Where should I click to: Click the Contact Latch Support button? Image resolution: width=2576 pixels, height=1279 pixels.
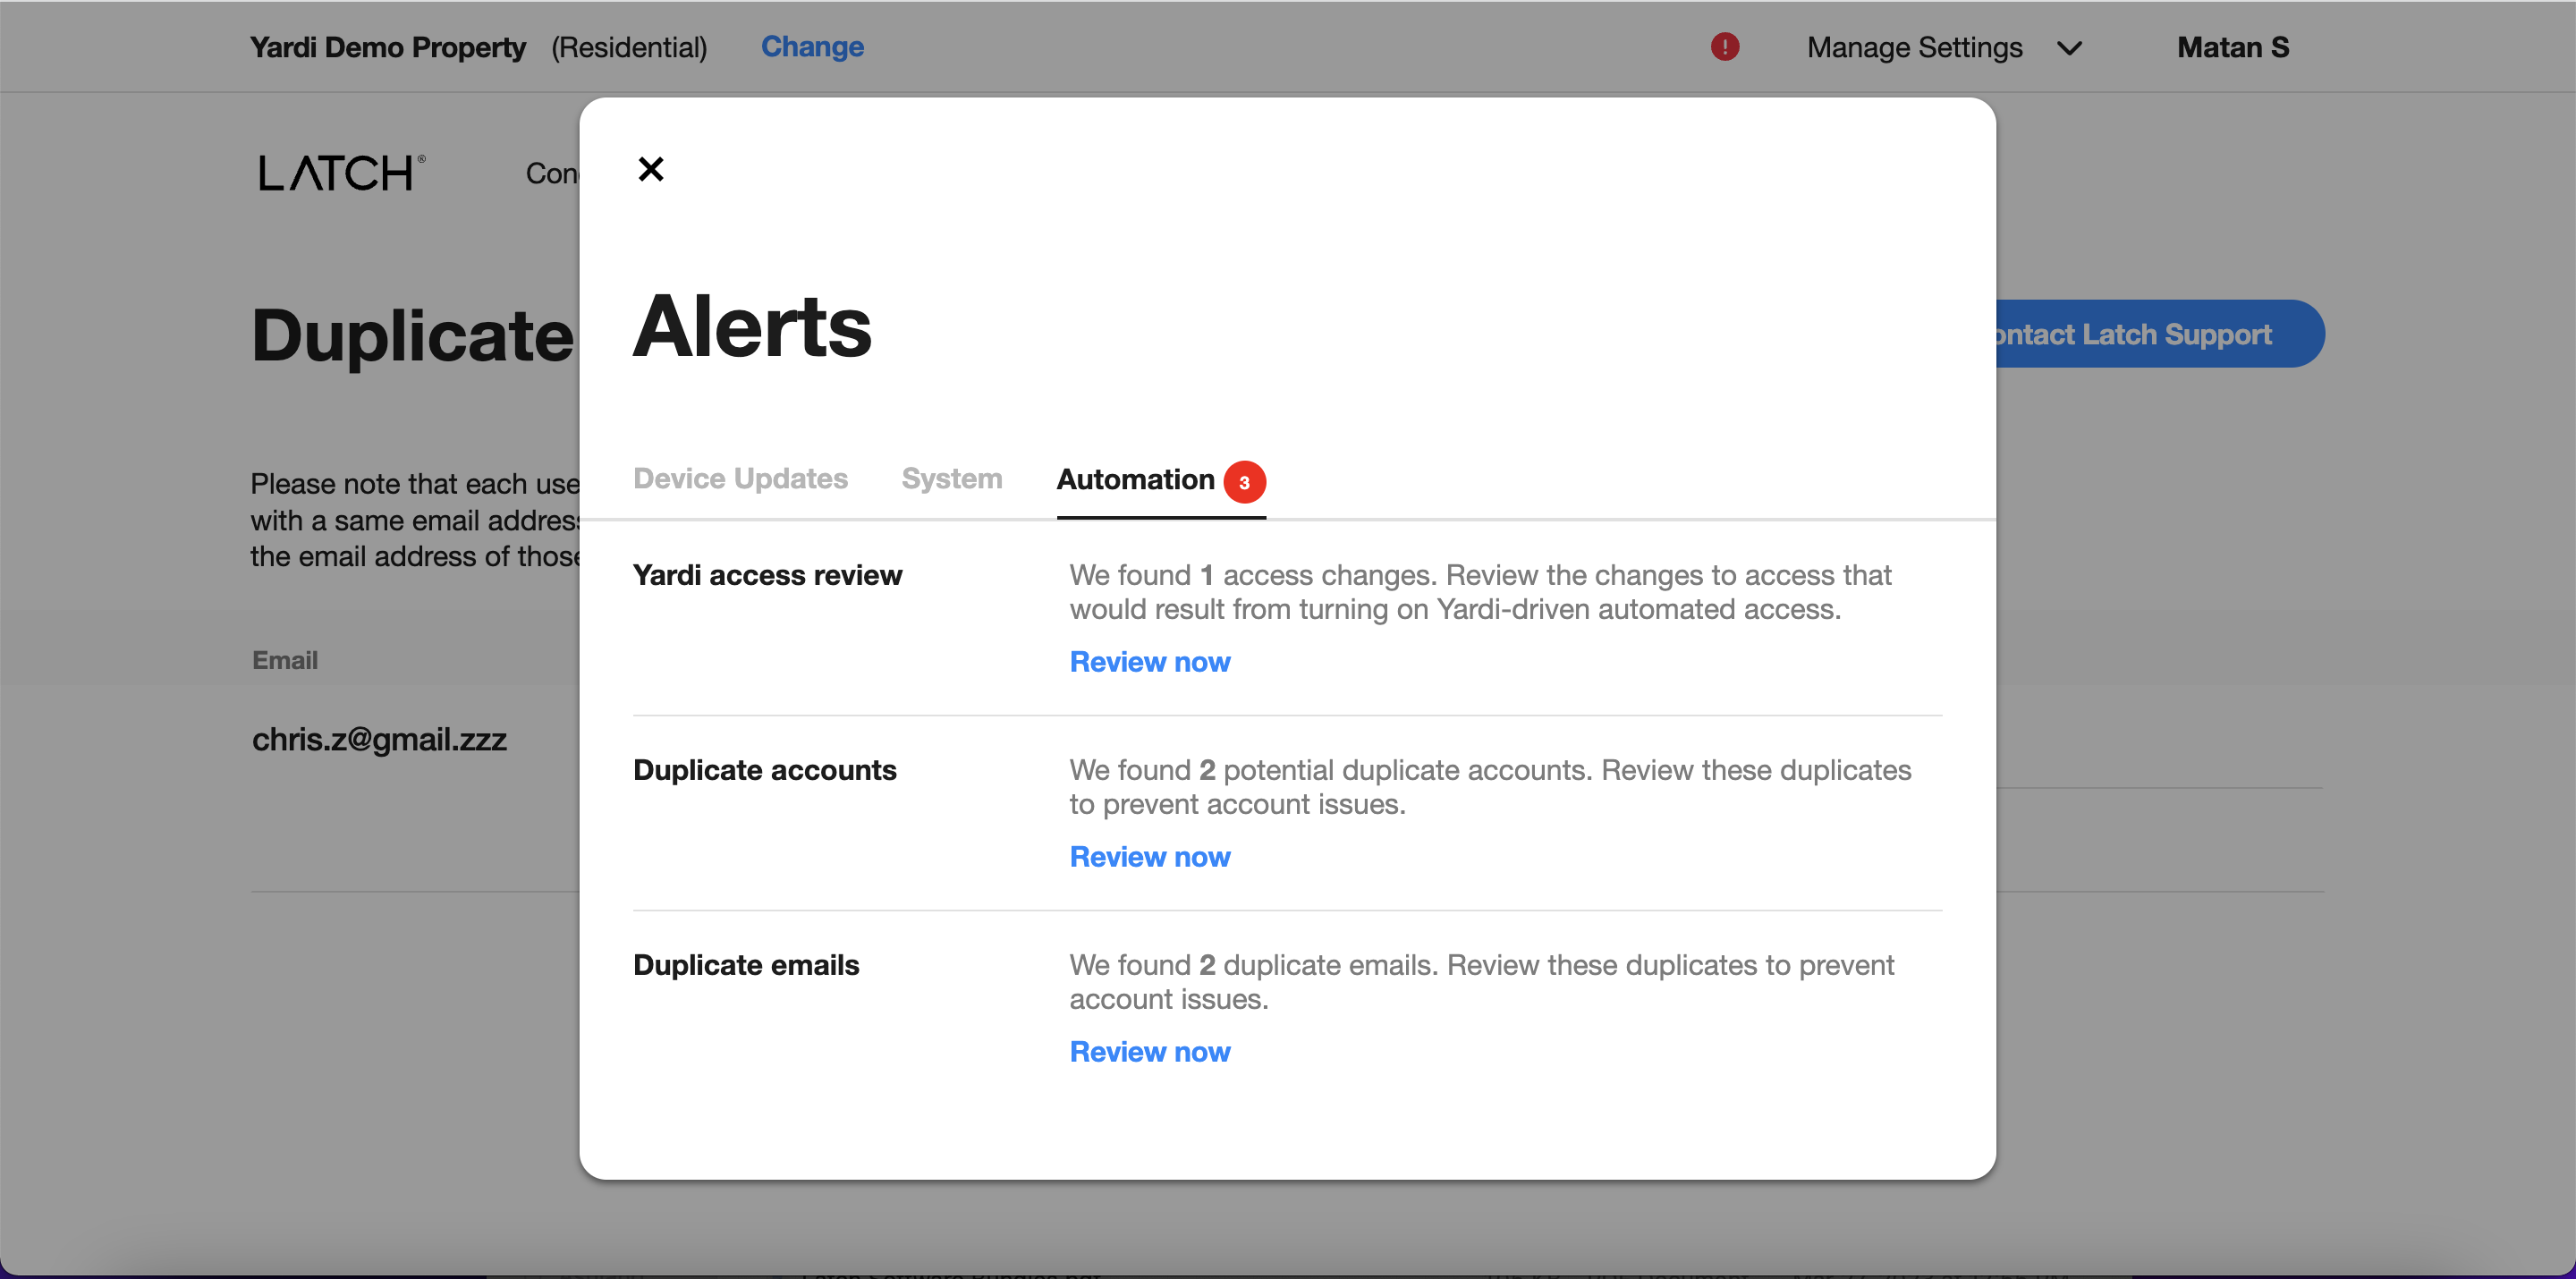pyautogui.click(x=2160, y=334)
